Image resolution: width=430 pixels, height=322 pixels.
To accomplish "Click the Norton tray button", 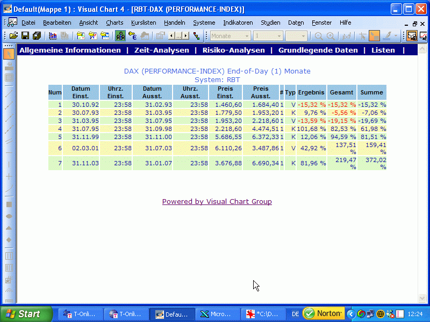I will click(x=323, y=313).
